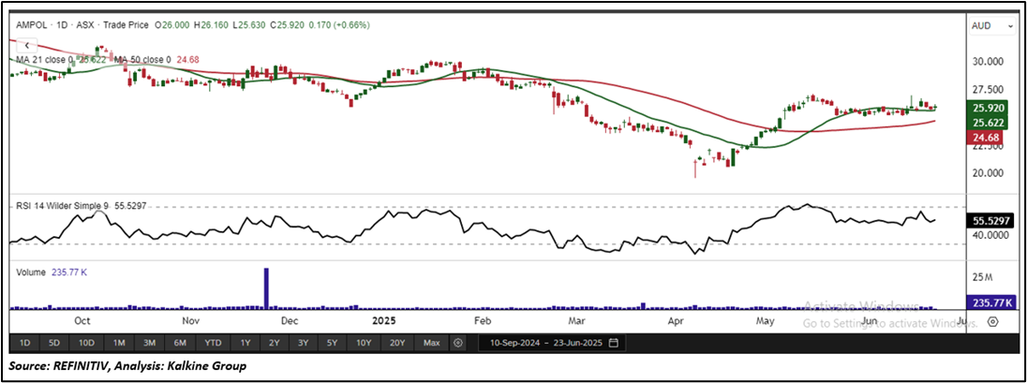Select the 3Y time range
Viewport: 1027px width, 383px height.
point(303,343)
